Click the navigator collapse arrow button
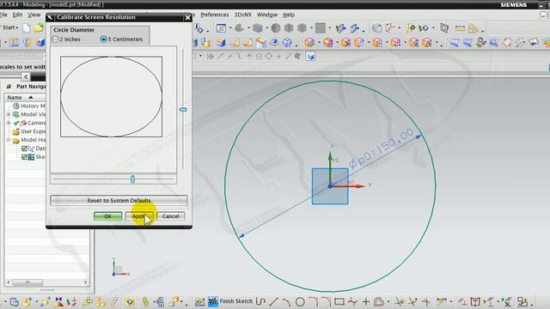Viewport: 550px width, 309px height. 25,76
